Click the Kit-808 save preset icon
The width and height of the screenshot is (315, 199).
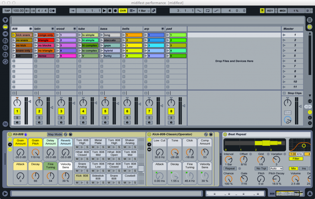pyautogui.click(x=70, y=135)
